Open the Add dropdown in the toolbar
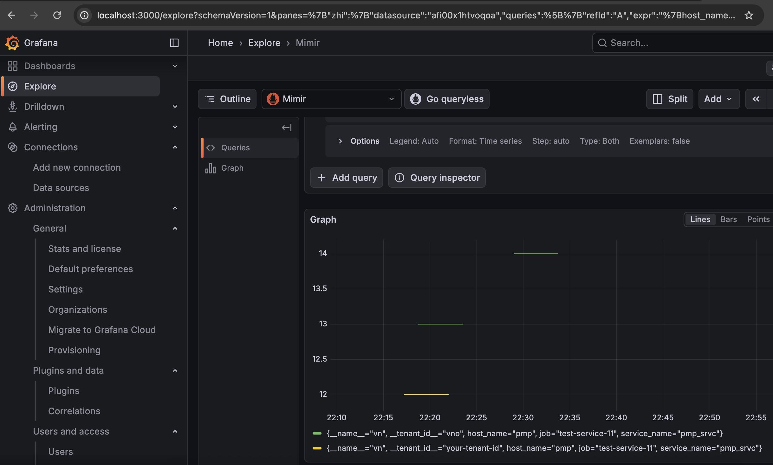Screen dimensions: 773x465 [x=718, y=99]
